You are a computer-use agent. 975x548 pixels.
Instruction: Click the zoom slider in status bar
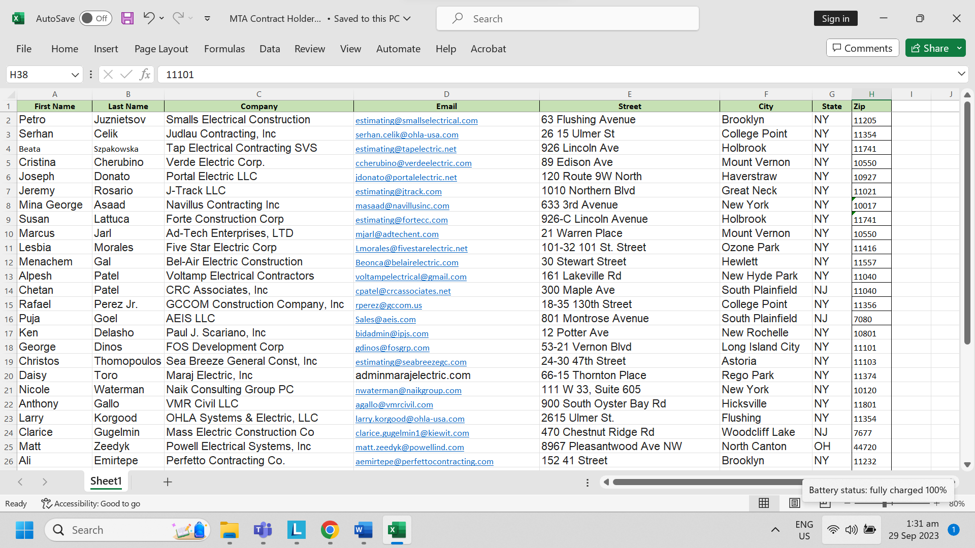pyautogui.click(x=884, y=503)
